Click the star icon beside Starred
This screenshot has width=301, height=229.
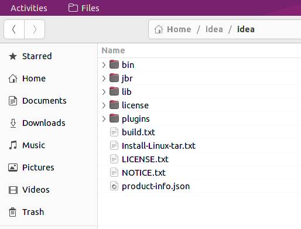click(x=13, y=56)
